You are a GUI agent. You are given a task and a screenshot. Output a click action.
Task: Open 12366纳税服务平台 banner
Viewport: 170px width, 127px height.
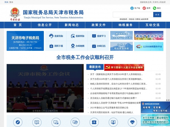coord(149,46)
